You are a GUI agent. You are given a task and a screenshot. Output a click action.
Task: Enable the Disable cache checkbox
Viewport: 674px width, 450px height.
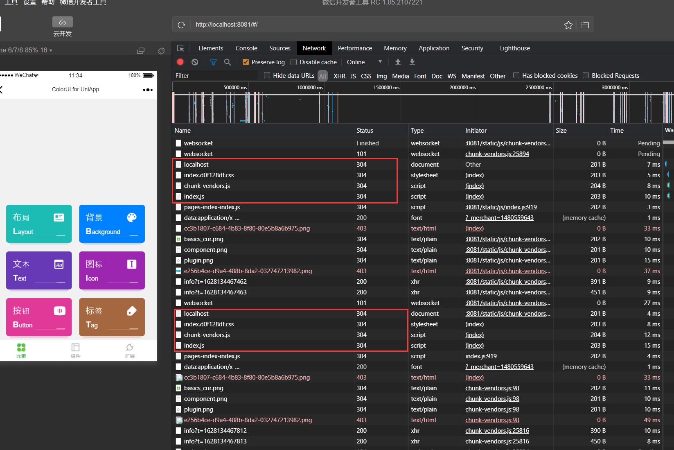pos(293,62)
